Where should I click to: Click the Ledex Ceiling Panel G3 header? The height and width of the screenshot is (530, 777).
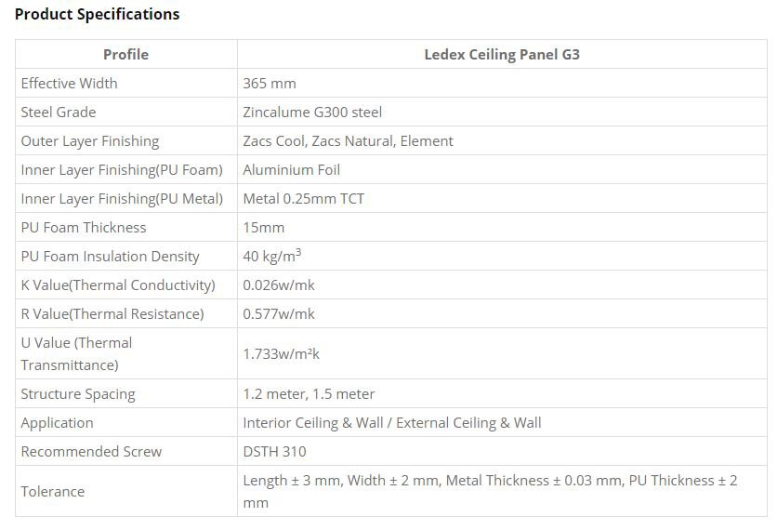coord(502,54)
